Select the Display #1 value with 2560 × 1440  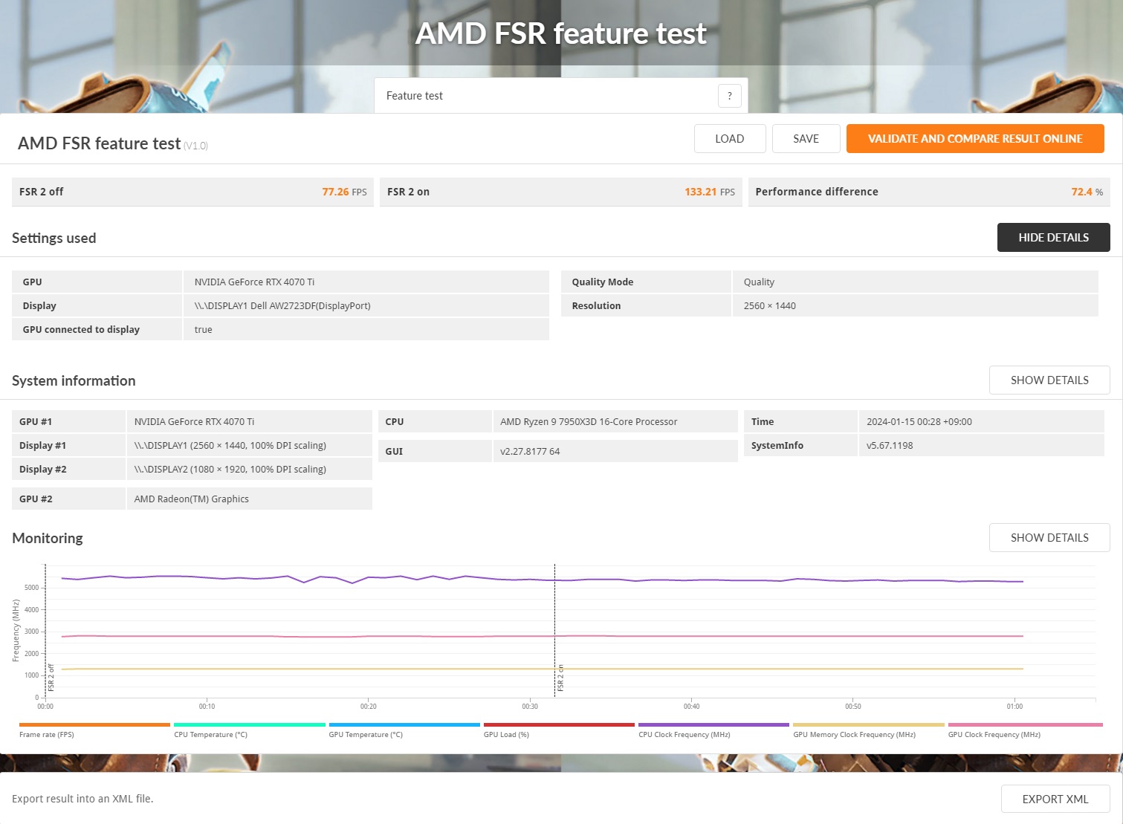[230, 446]
